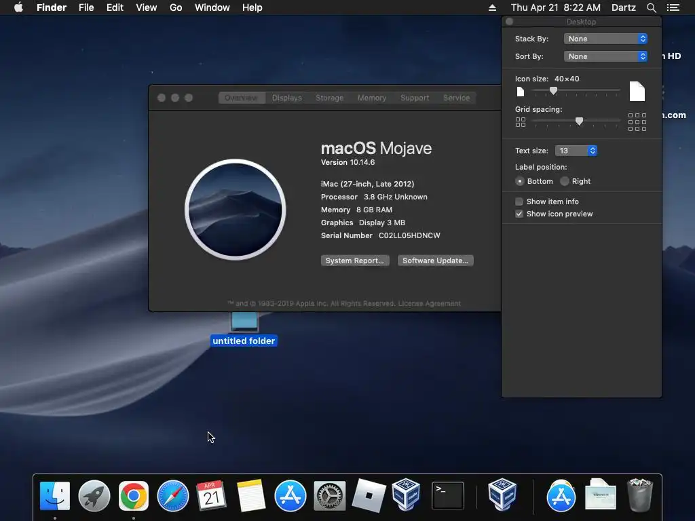Open the Help menu
This screenshot has height=521, width=695.
(x=252, y=7)
